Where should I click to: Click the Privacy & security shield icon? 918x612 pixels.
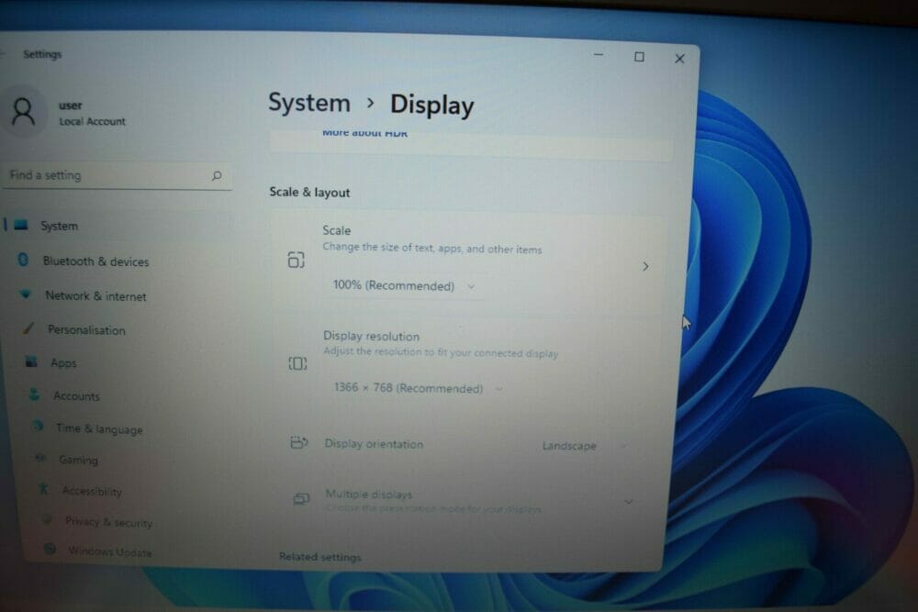pyautogui.click(x=47, y=519)
